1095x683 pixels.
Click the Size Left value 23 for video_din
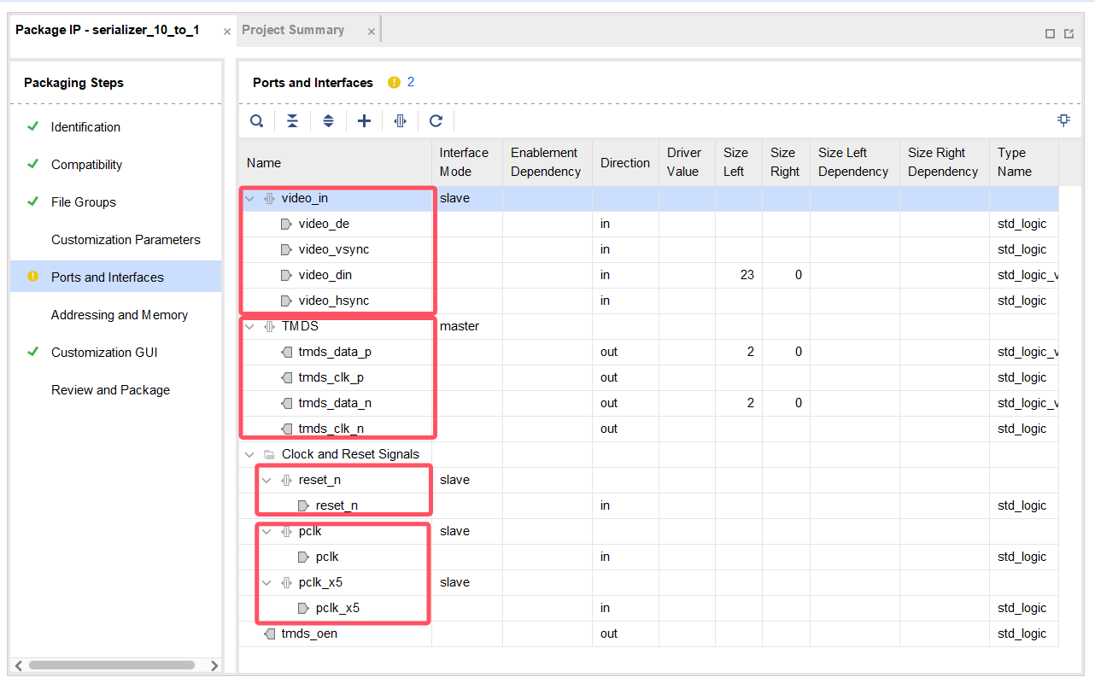[x=747, y=275]
